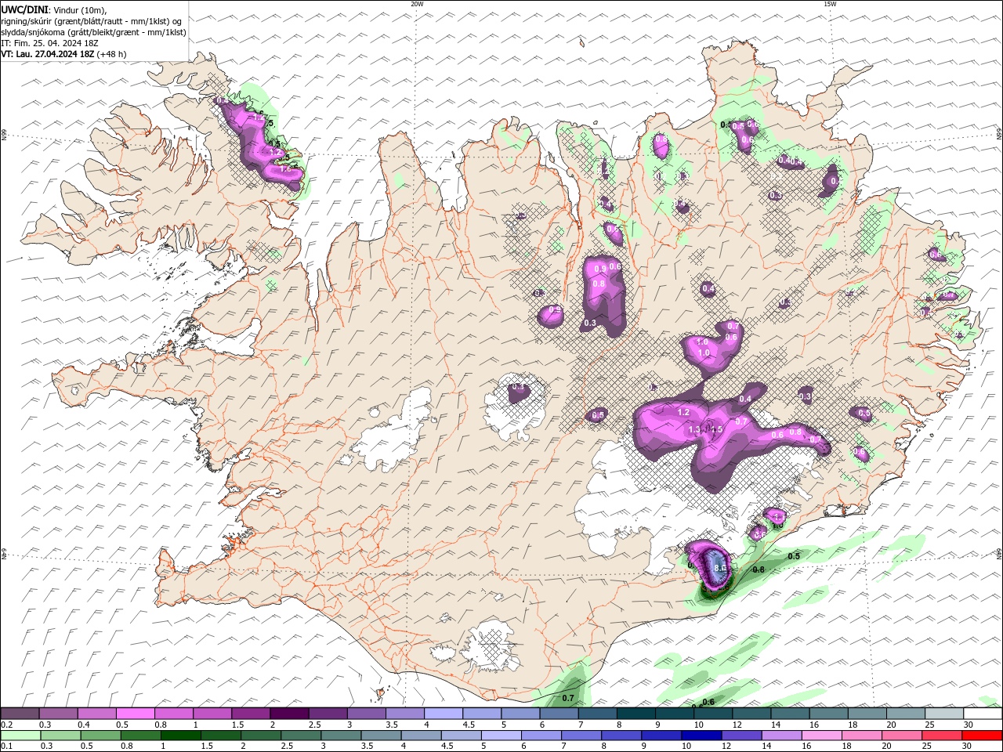Click the 'slydda/snjókoma' legend description line
1003x752 pixels.
pyautogui.click(x=93, y=32)
